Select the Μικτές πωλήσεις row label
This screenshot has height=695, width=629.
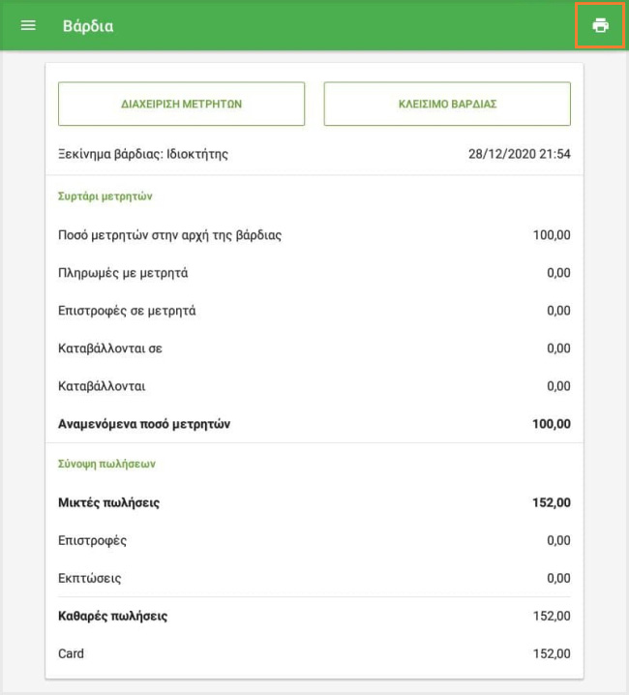108,503
